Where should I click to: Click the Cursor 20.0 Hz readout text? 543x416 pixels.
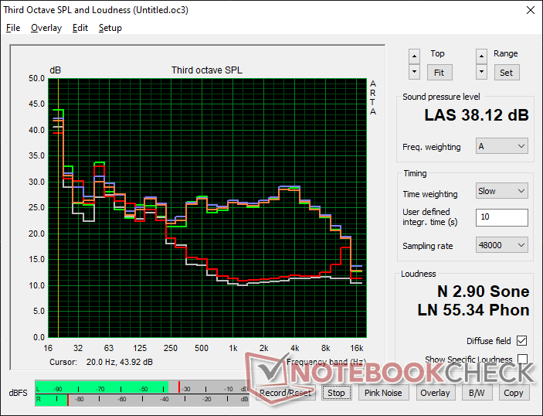[101, 363]
